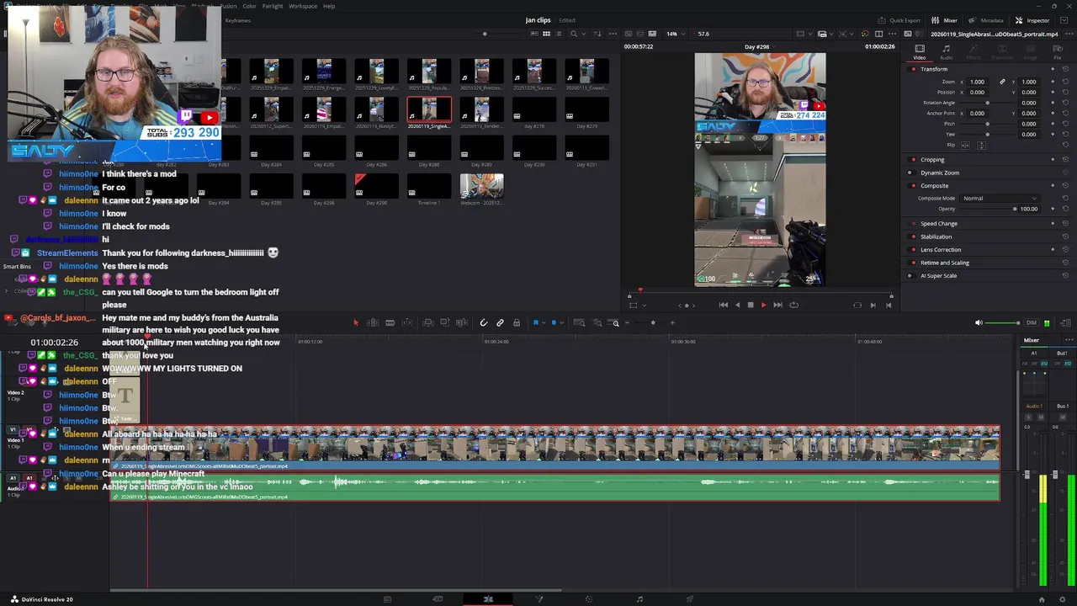Open the Help menu
This screenshot has width=1077, height=606.
(329, 6)
